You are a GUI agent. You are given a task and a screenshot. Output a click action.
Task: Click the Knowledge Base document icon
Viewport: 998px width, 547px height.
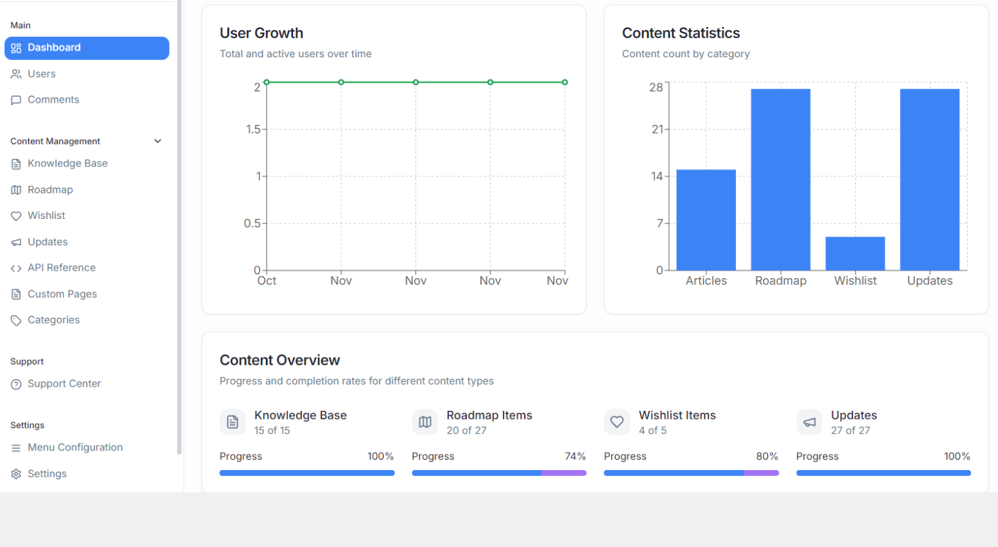coord(15,163)
